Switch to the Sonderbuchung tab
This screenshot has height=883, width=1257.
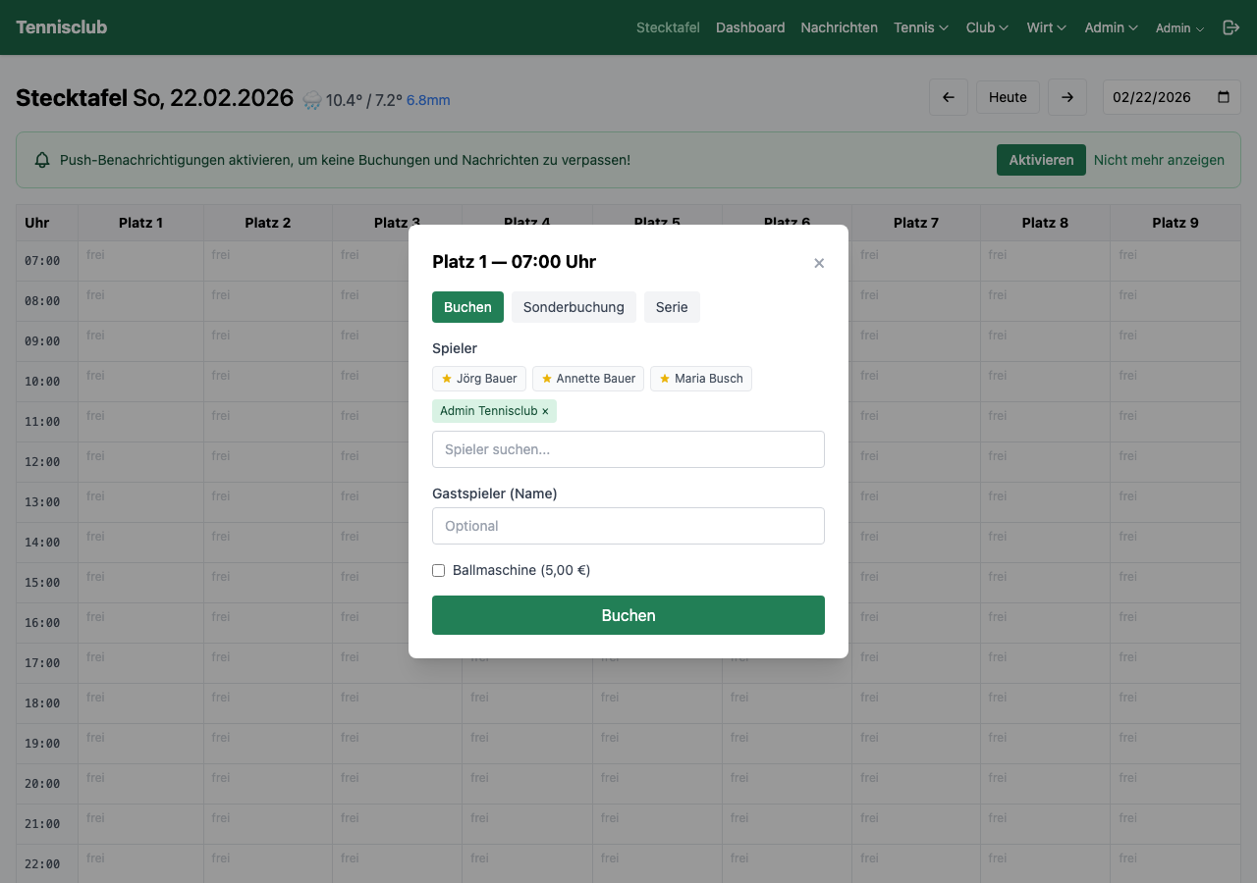point(574,307)
